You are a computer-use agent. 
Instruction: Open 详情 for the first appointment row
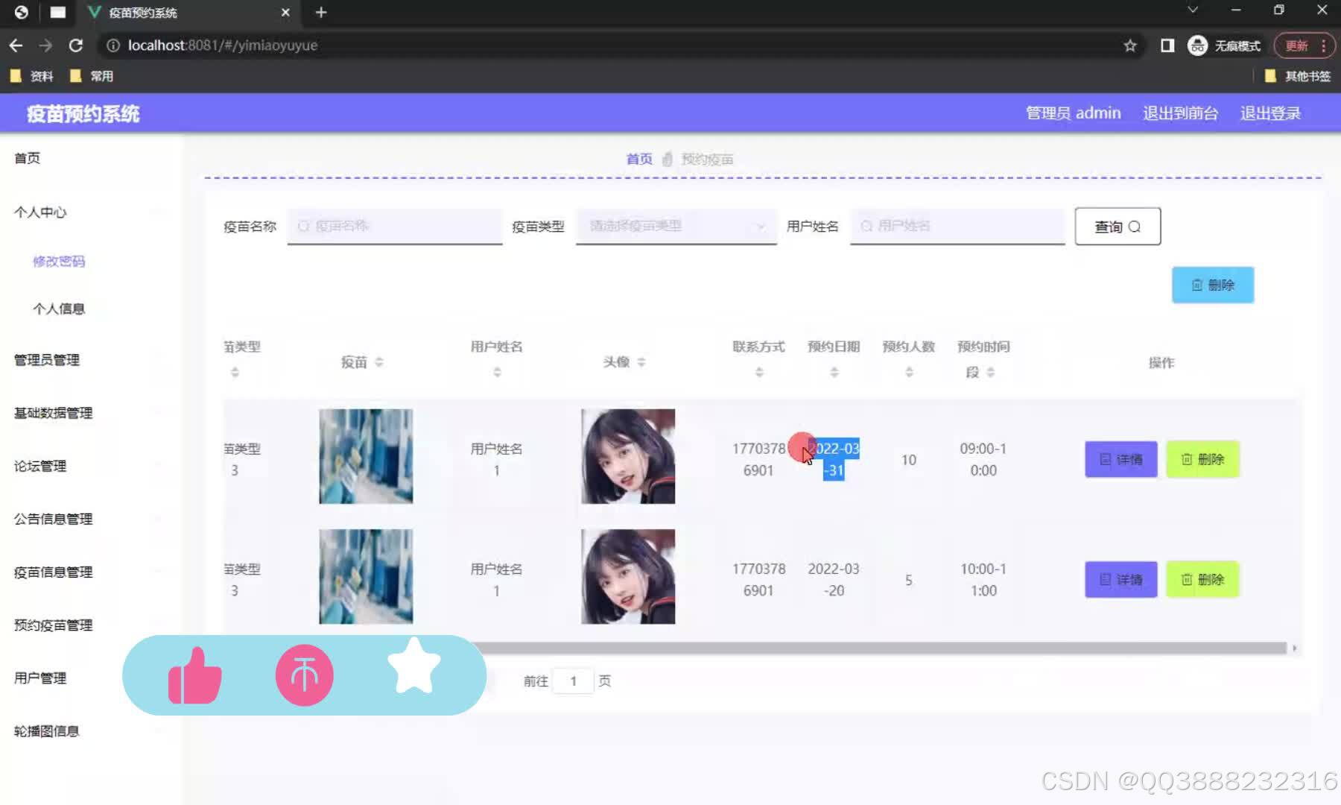pyautogui.click(x=1120, y=459)
